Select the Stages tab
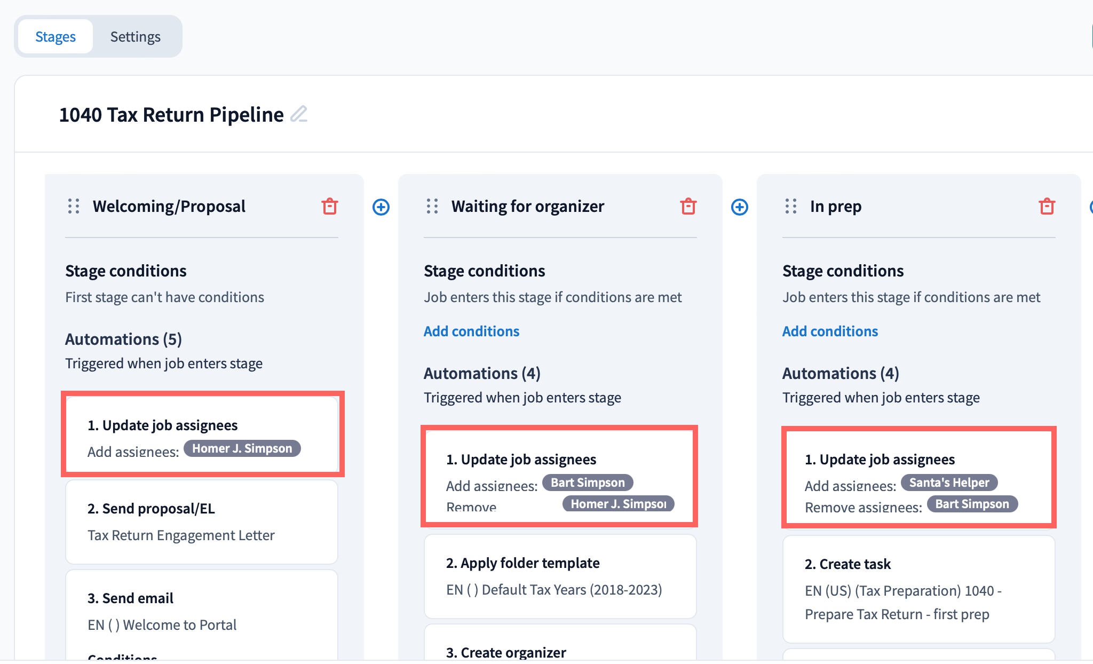This screenshot has width=1093, height=664. tap(56, 37)
